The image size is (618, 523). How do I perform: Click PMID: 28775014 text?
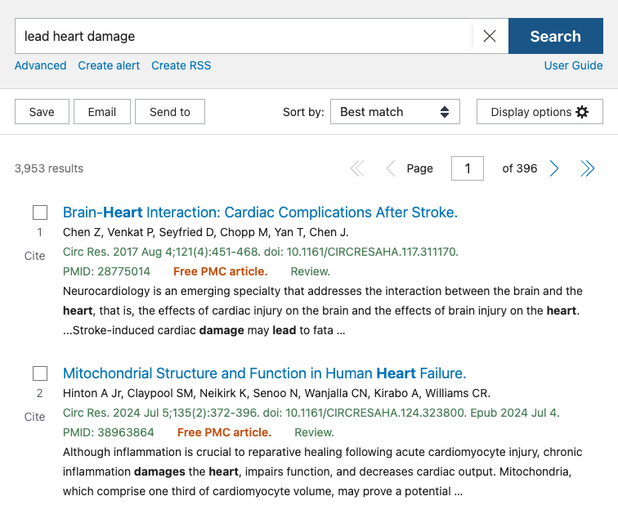[x=106, y=271]
